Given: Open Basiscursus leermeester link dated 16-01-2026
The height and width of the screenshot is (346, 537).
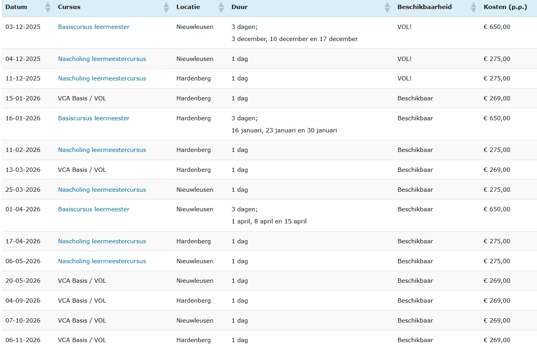Looking at the screenshot, I should (x=94, y=118).
